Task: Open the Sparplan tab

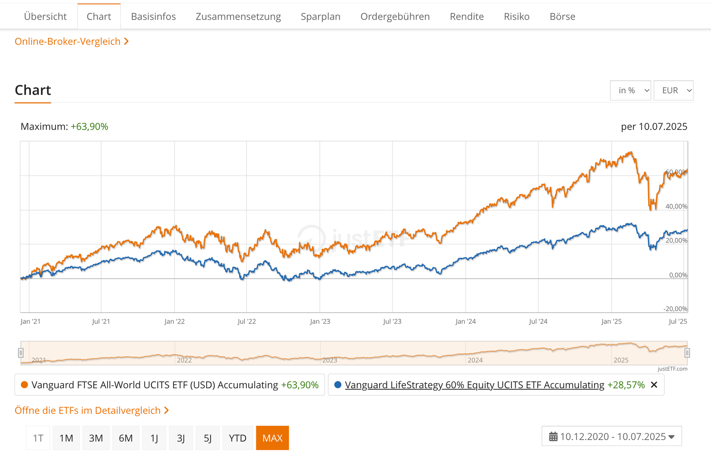Action: (320, 17)
